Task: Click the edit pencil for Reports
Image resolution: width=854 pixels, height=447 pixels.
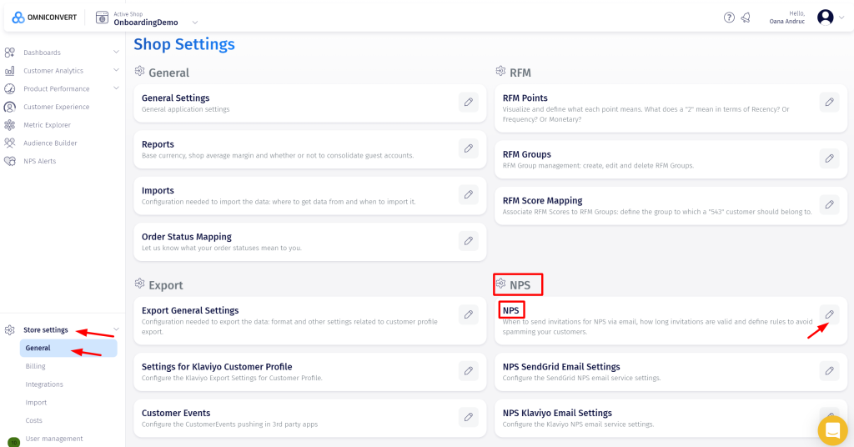Action: tap(469, 148)
